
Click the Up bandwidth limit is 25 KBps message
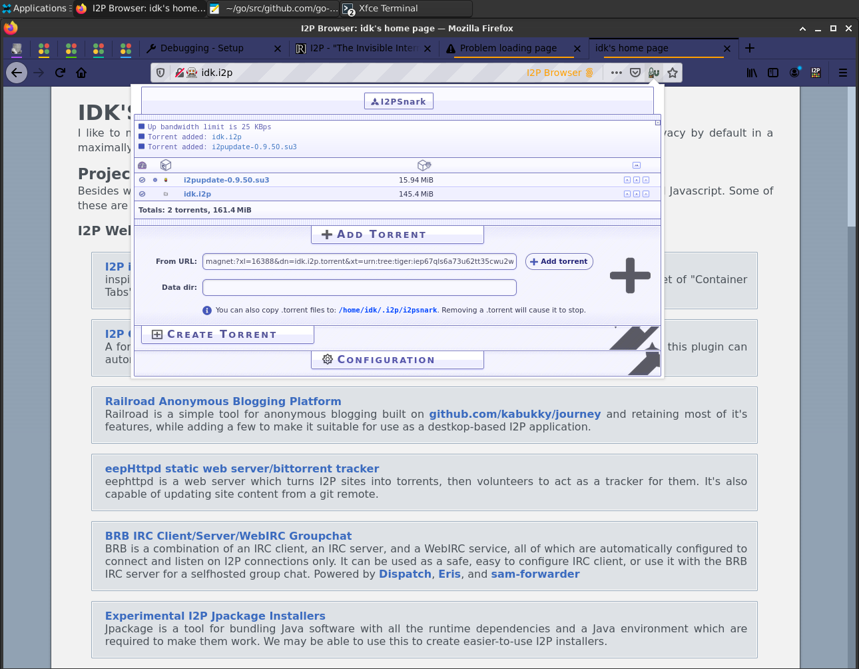209,127
